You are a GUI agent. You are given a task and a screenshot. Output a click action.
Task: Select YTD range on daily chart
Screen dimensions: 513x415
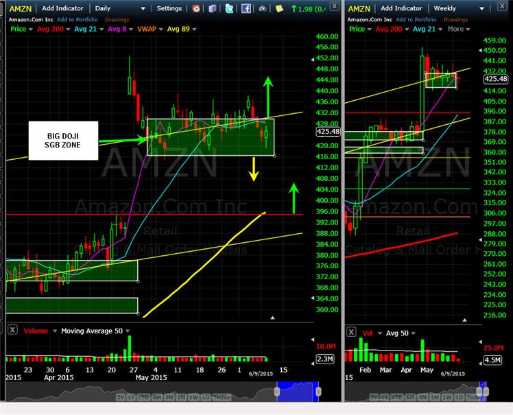click(x=143, y=397)
